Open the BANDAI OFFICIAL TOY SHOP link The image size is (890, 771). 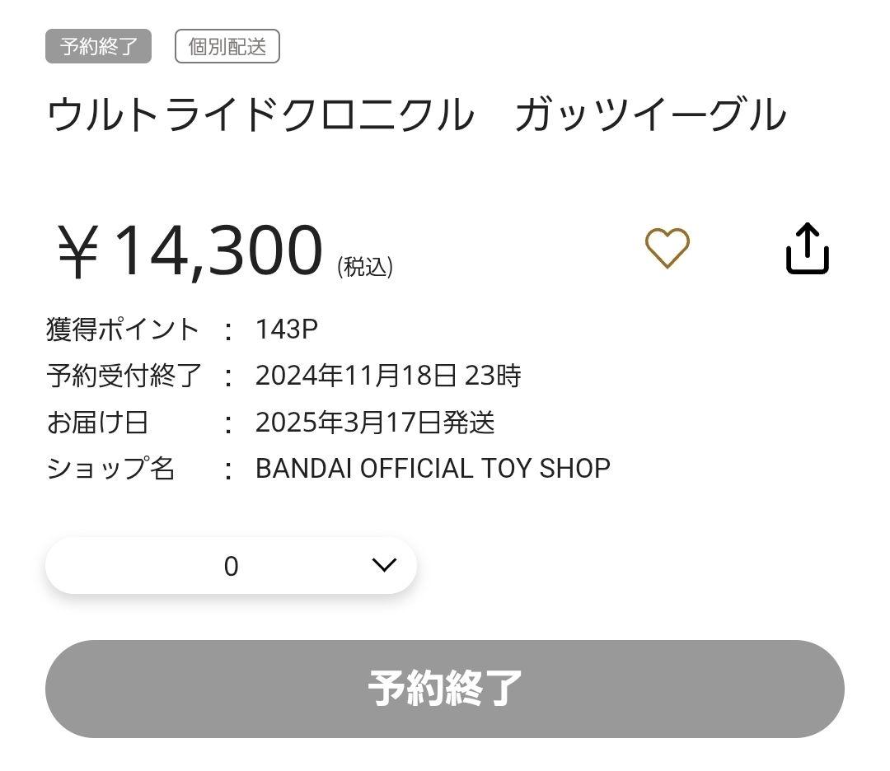point(433,468)
